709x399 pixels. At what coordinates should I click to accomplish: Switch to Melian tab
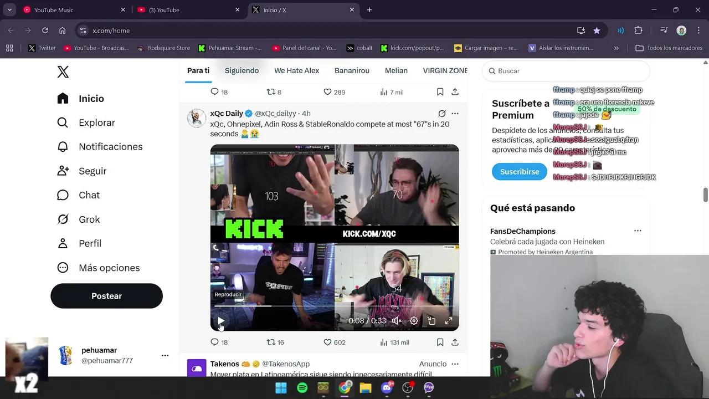[x=396, y=70]
